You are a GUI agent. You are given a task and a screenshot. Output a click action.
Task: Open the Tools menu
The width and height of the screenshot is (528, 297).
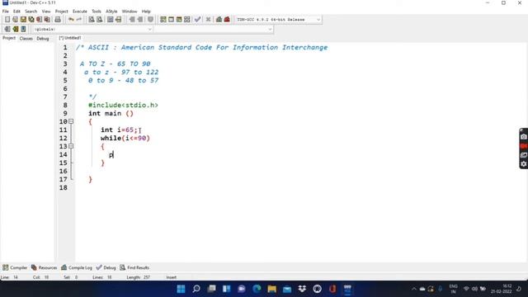(x=97, y=12)
